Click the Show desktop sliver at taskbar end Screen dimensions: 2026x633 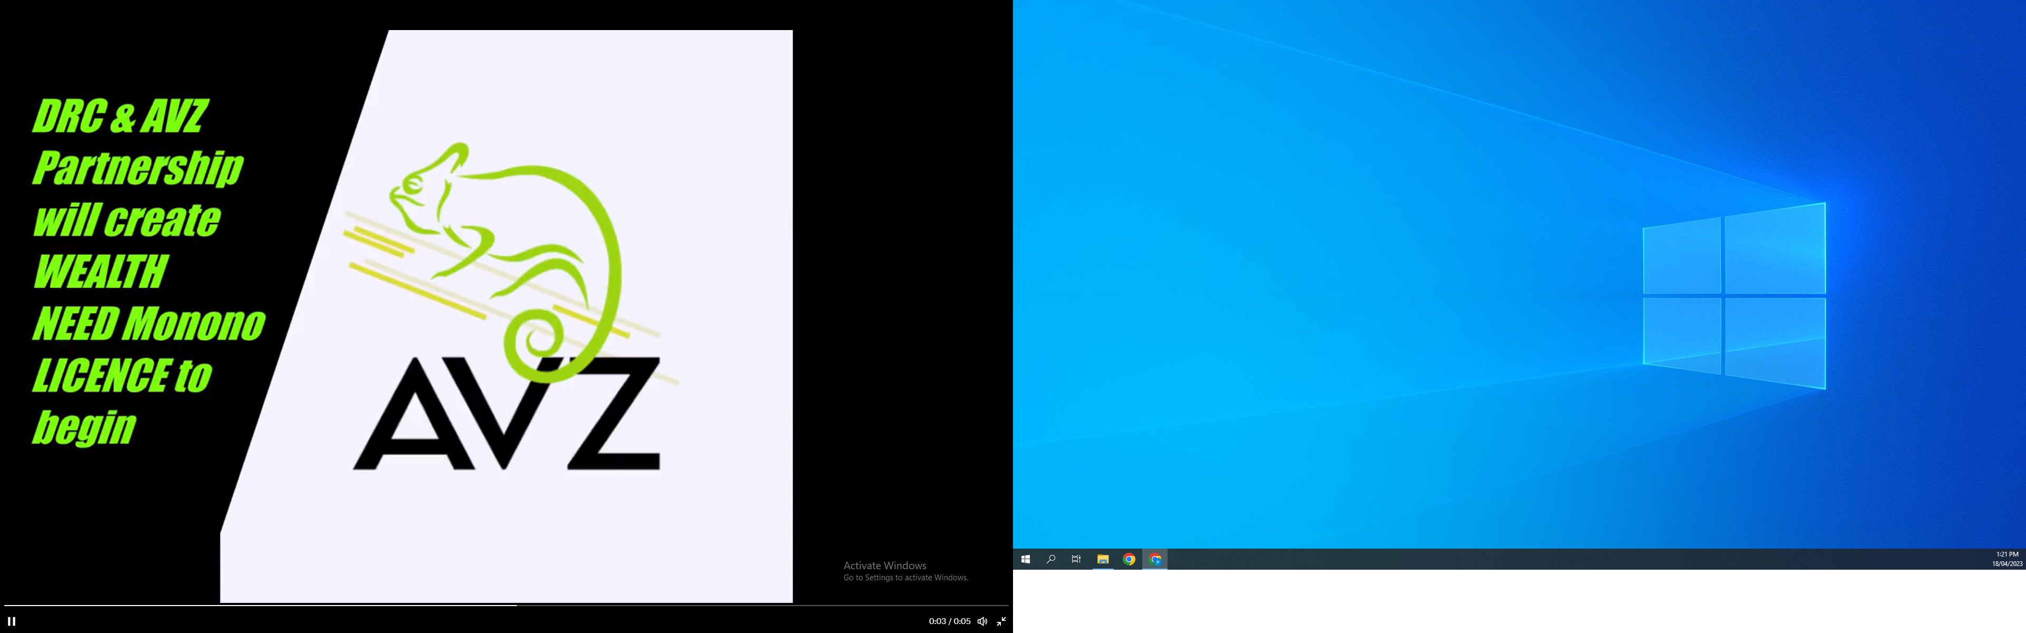(x=2024, y=559)
